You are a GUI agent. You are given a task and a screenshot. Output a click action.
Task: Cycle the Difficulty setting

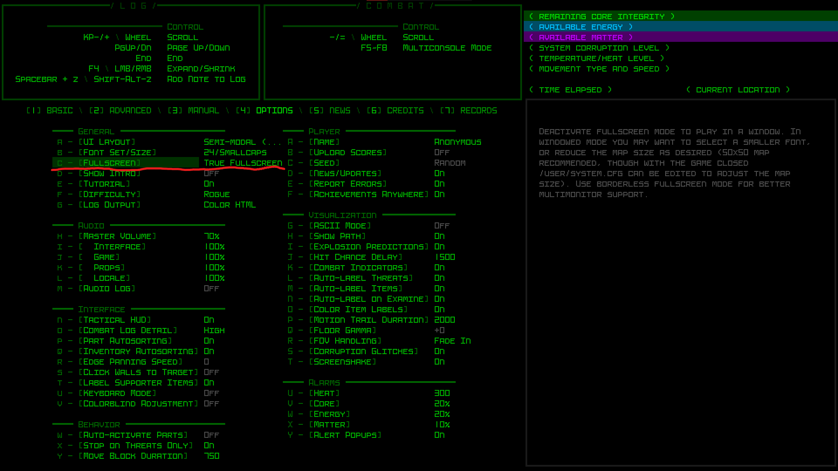pyautogui.click(x=109, y=195)
